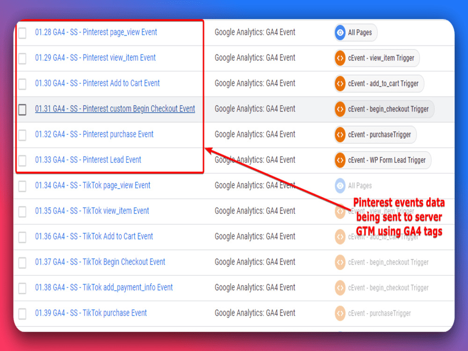The width and height of the screenshot is (468, 351).
Task: Open cEvent - purchaseTrigger chip, Pinterest row
Action: click(x=375, y=135)
